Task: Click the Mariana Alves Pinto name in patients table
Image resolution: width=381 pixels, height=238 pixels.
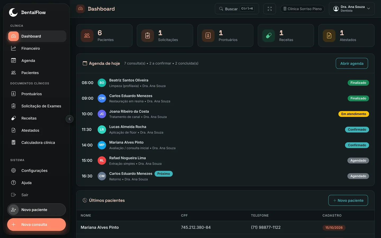Action: point(100,227)
